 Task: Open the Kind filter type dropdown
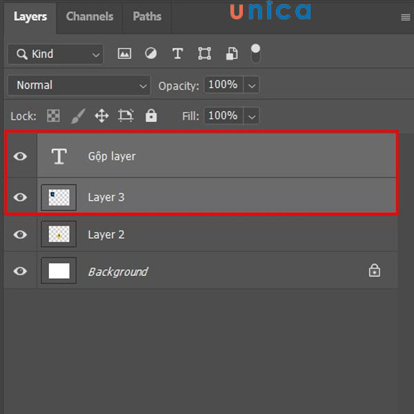click(55, 54)
